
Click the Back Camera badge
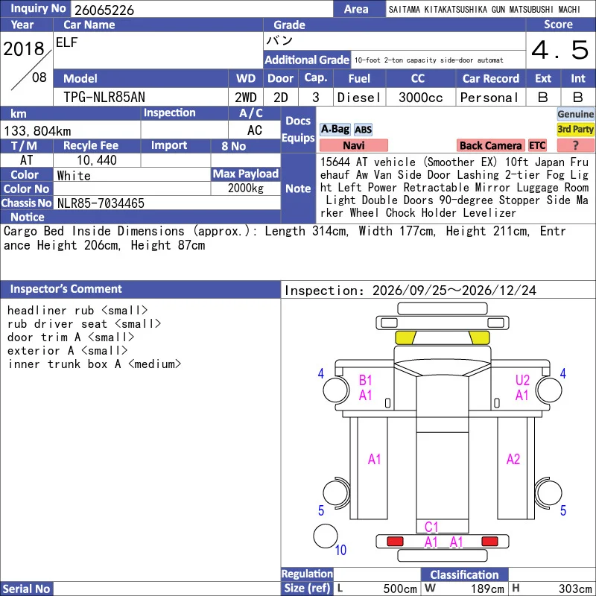coord(490,145)
